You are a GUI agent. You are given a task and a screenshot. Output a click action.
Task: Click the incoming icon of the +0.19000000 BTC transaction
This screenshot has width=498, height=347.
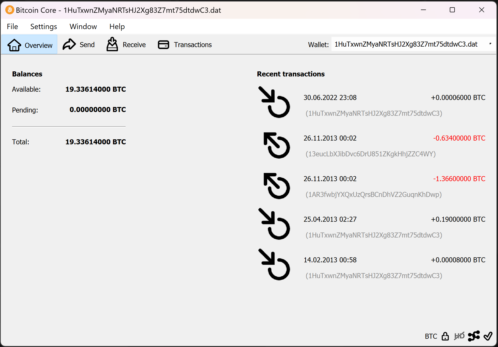coord(274,224)
